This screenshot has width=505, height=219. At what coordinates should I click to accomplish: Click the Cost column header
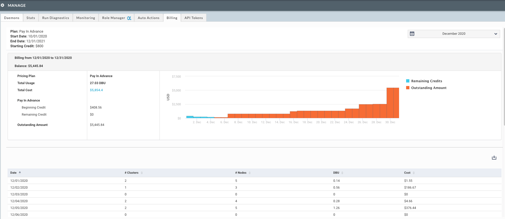407,173
